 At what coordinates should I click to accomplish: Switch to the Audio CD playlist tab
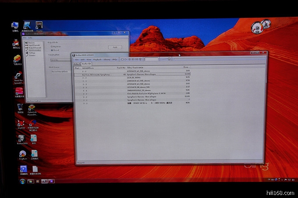(x=86, y=64)
